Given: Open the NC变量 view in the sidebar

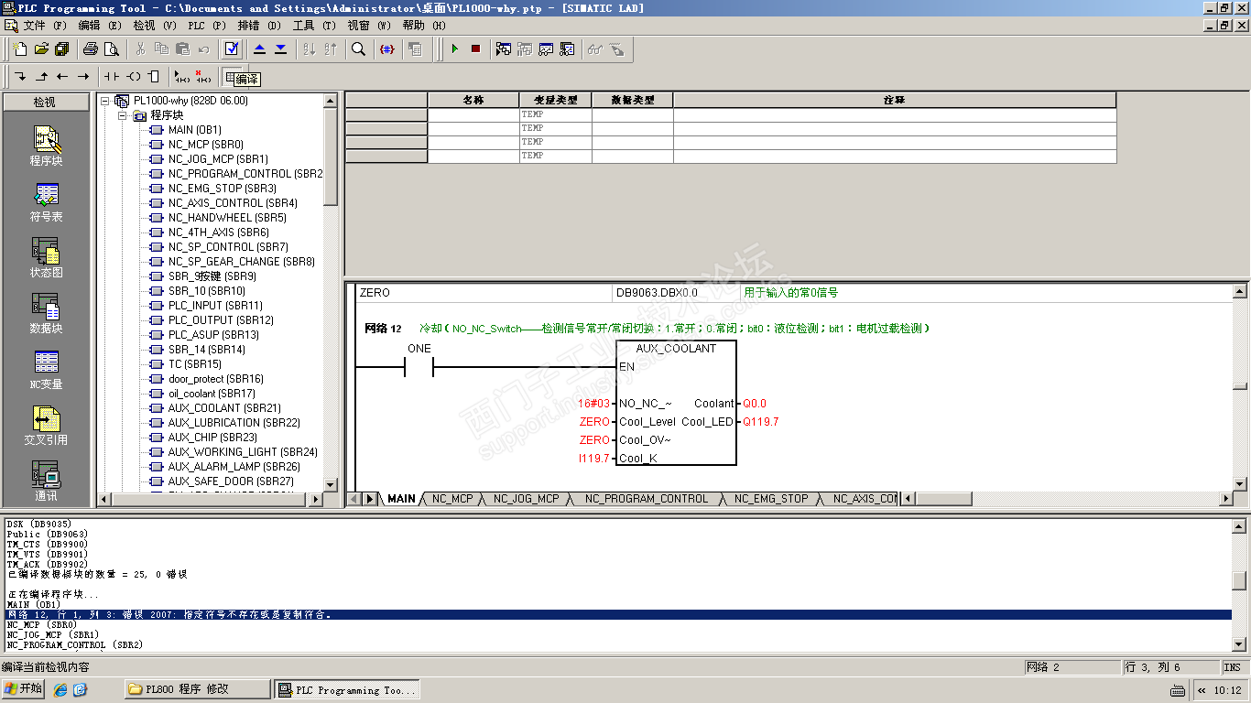Looking at the screenshot, I should [46, 369].
